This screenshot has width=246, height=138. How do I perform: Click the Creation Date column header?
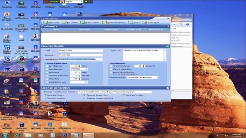coord(133,30)
